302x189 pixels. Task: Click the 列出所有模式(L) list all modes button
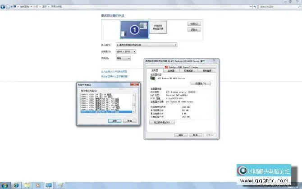click(162, 122)
